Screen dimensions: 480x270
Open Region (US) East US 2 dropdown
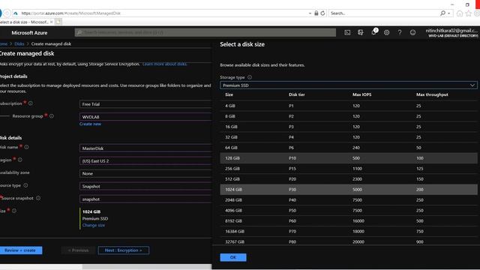145,160
